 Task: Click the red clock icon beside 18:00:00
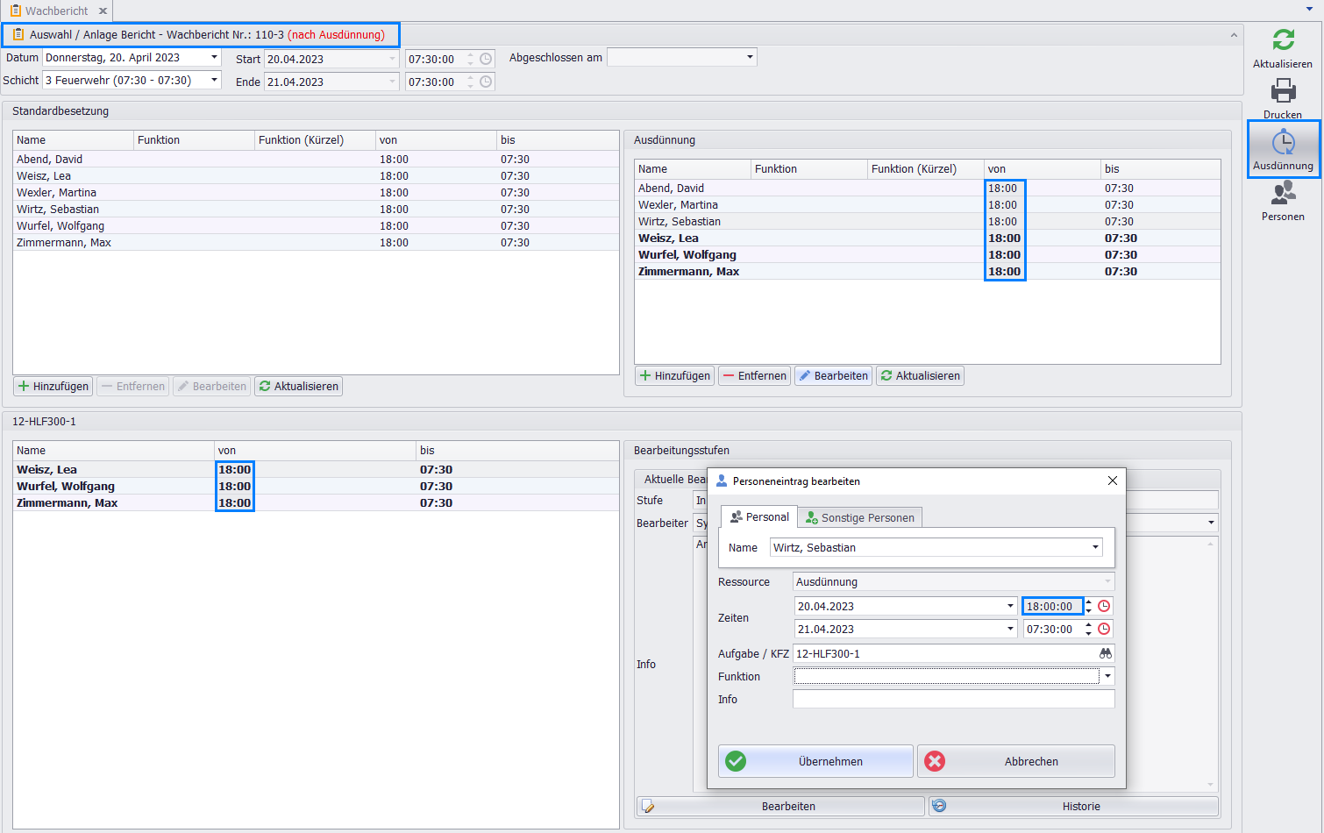(x=1104, y=606)
